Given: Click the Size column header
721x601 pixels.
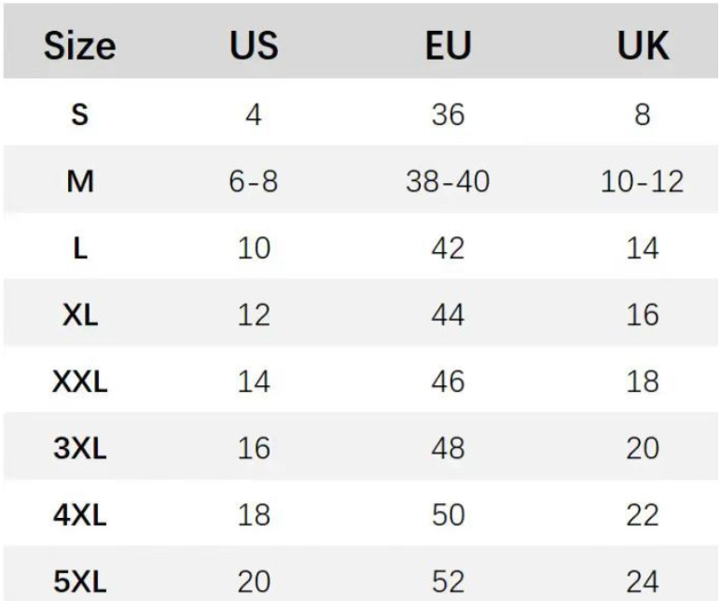Looking at the screenshot, I should point(79,46).
